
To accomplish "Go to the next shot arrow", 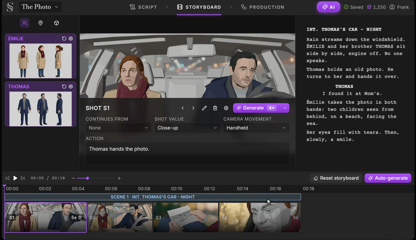I will 193,108.
